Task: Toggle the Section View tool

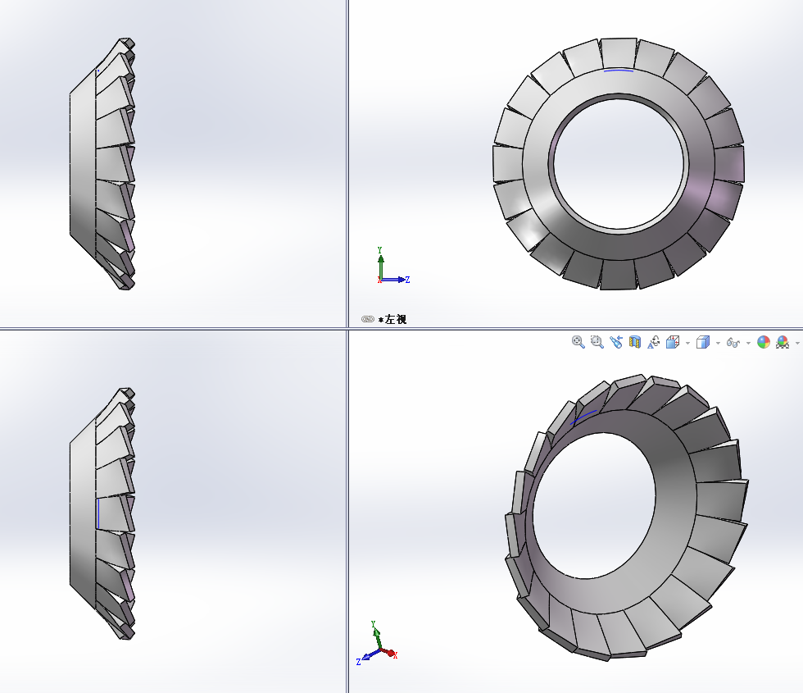Action: click(635, 342)
